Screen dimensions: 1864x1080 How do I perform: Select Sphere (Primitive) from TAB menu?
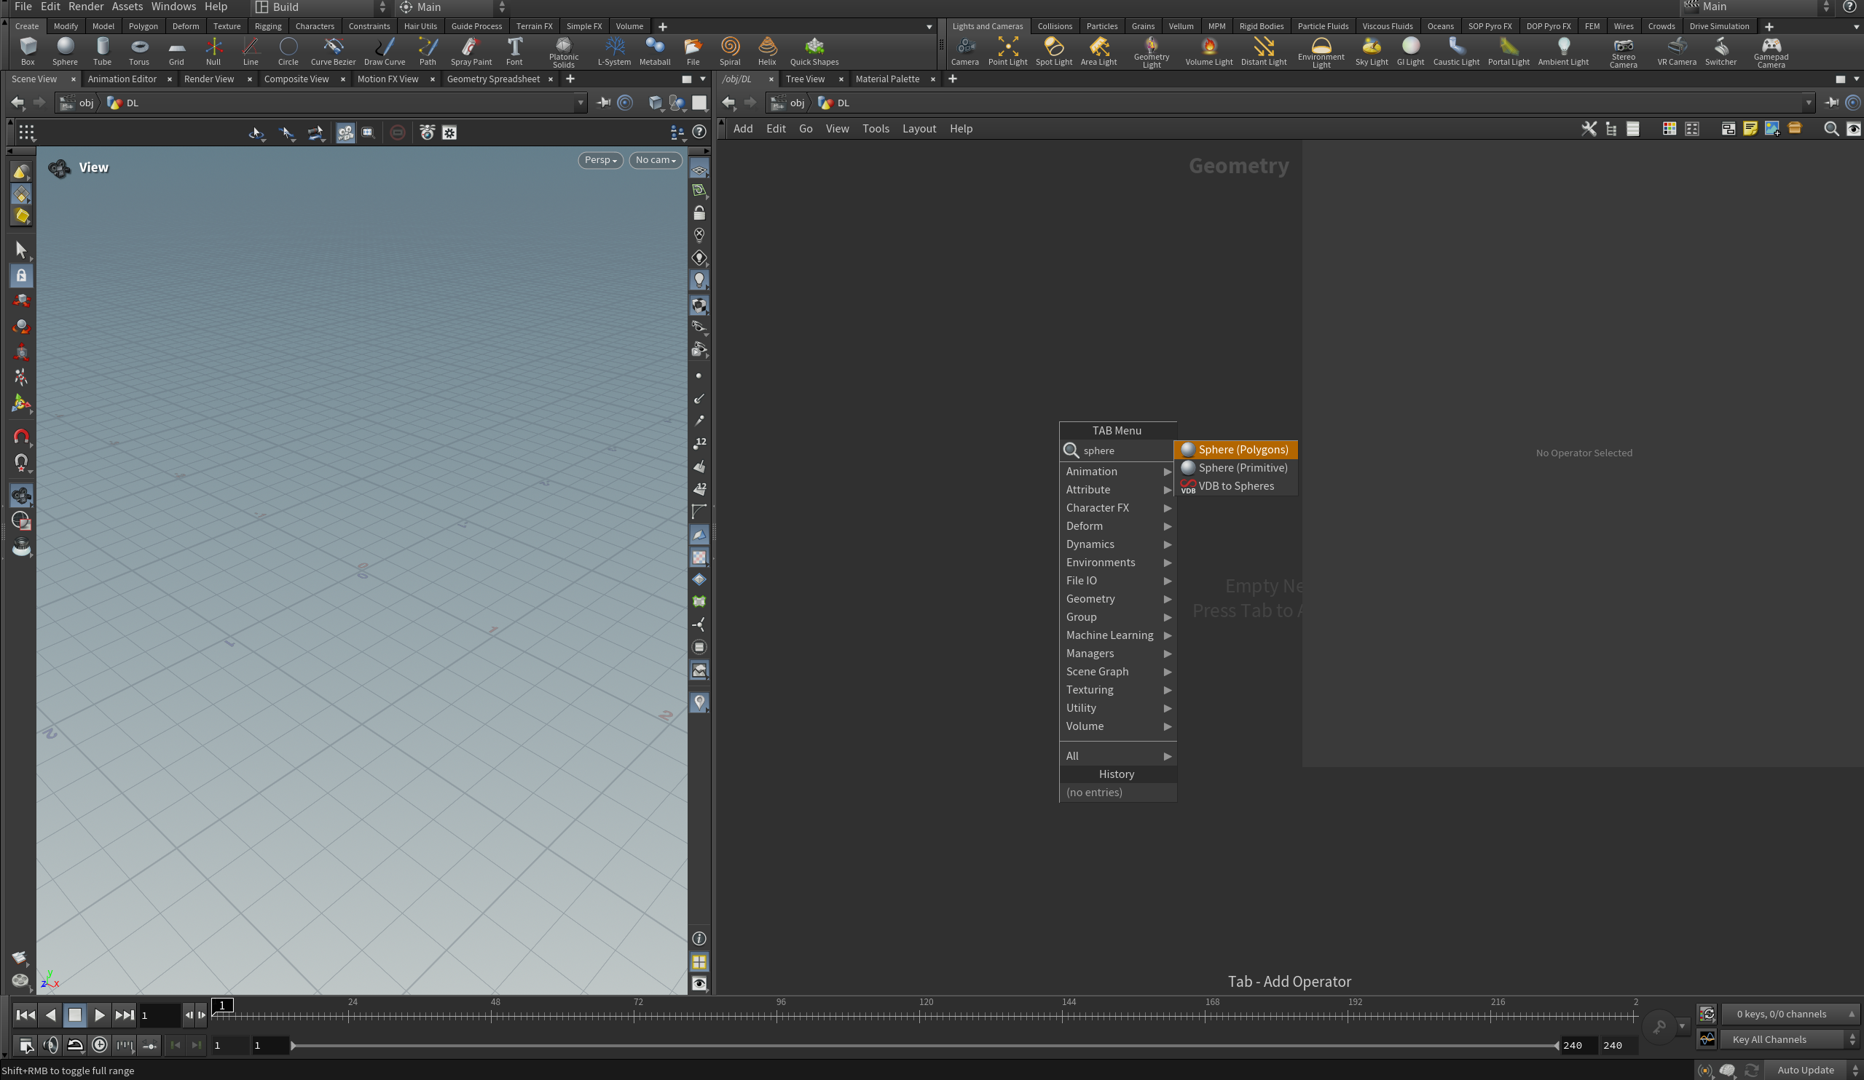point(1242,467)
